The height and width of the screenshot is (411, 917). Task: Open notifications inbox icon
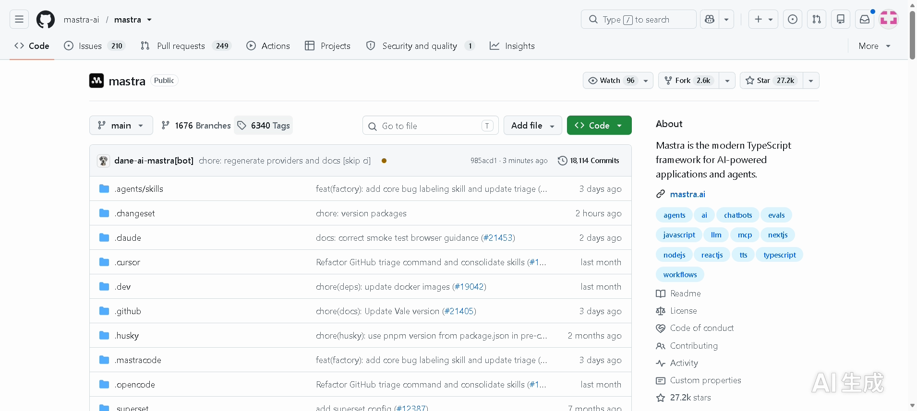(x=865, y=19)
